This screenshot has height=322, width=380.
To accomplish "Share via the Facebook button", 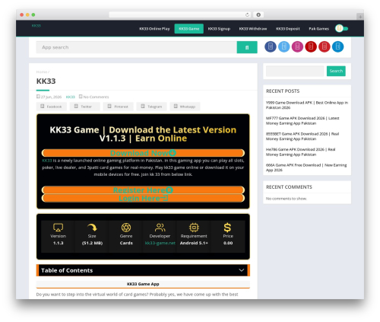I will tap(52, 107).
